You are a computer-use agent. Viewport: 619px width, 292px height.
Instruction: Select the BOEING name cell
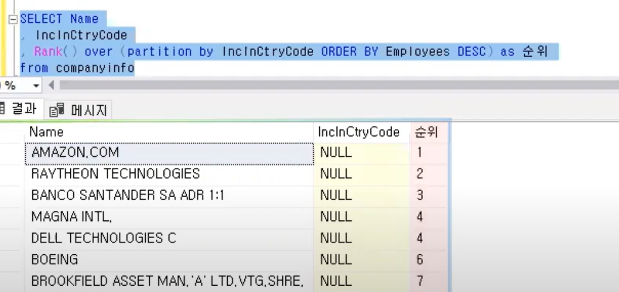169,259
